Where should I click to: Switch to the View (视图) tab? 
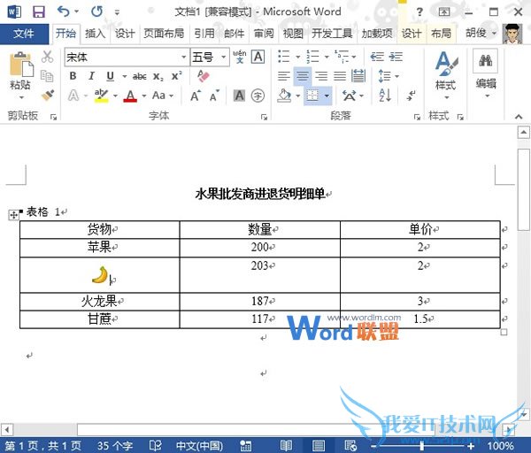coord(293,34)
